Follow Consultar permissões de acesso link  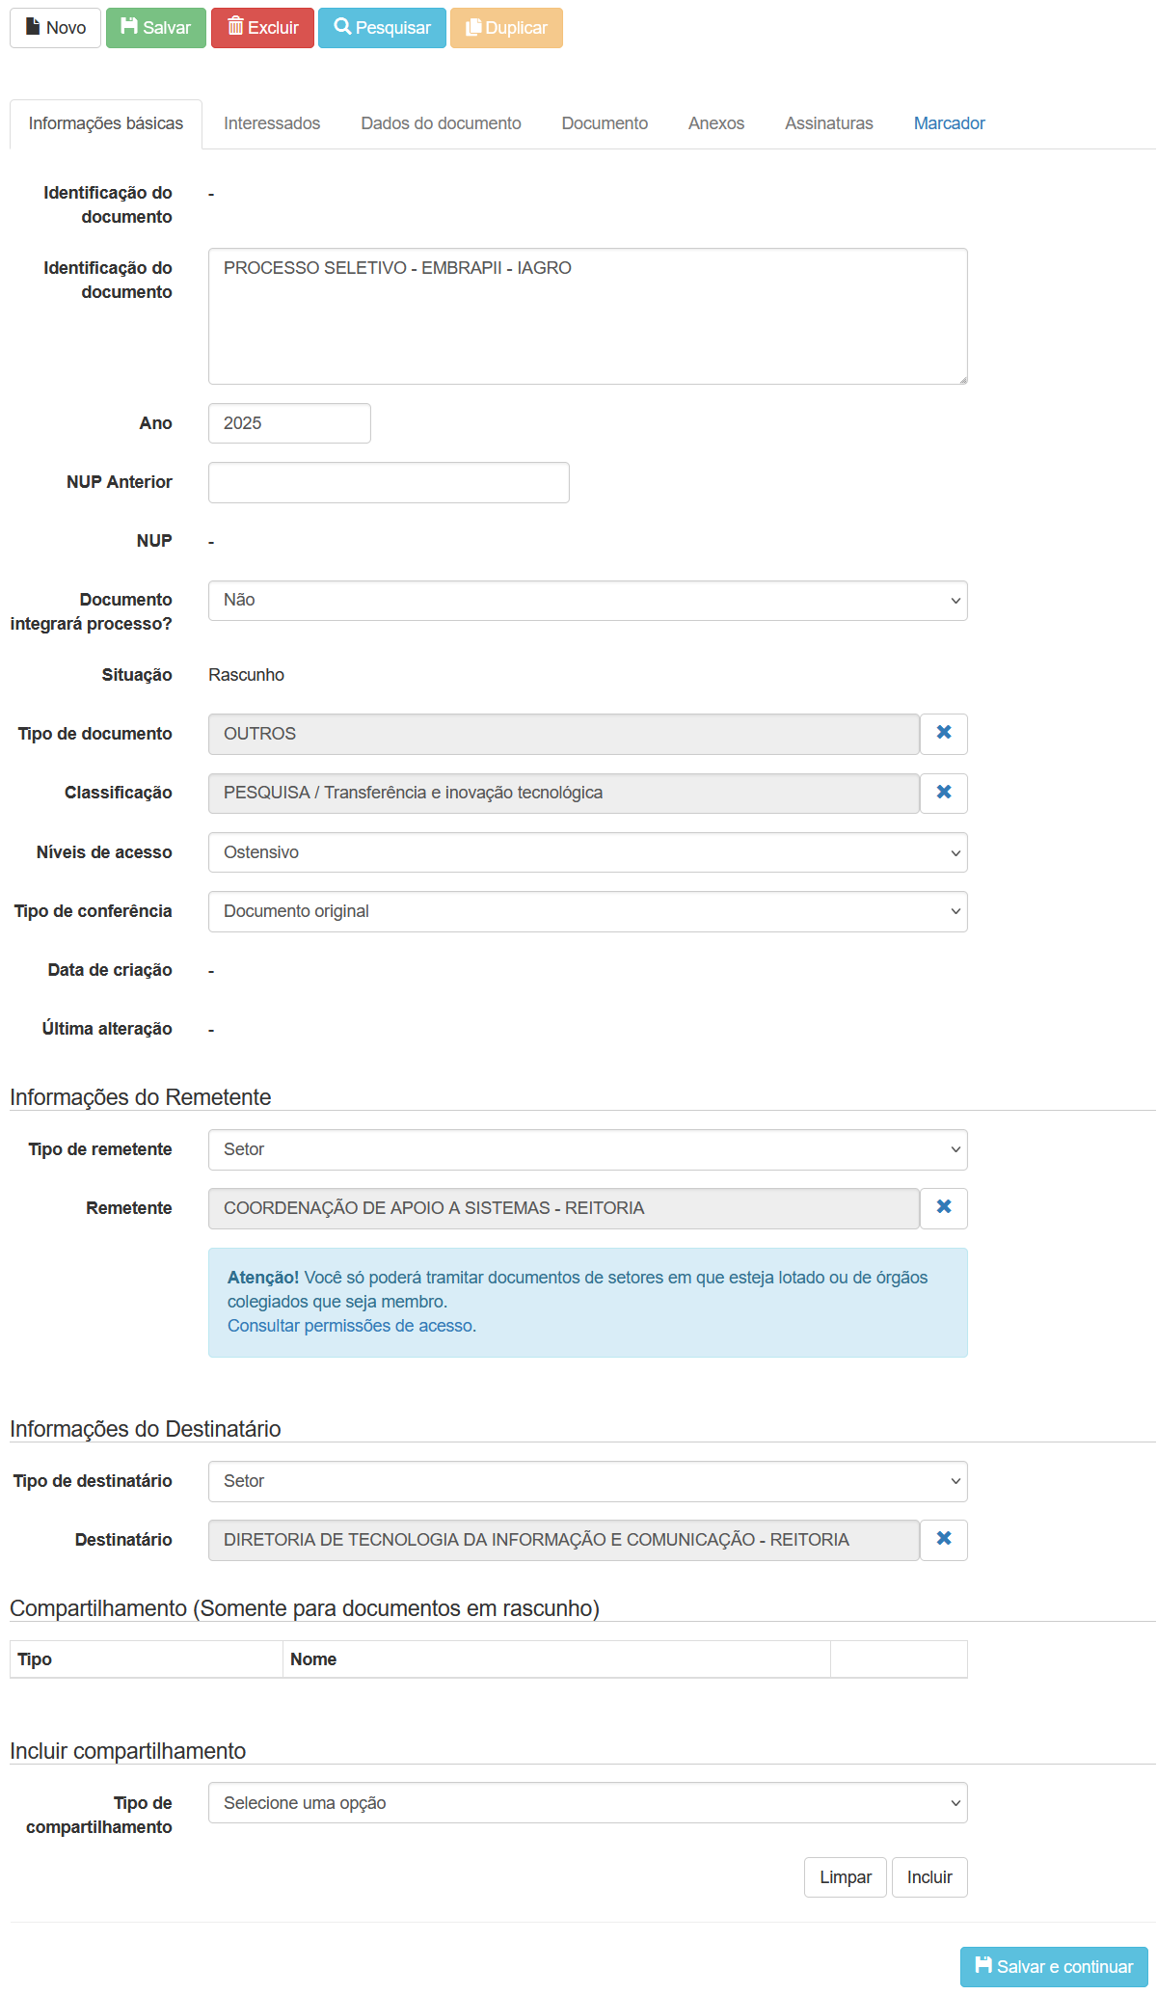tap(352, 1326)
